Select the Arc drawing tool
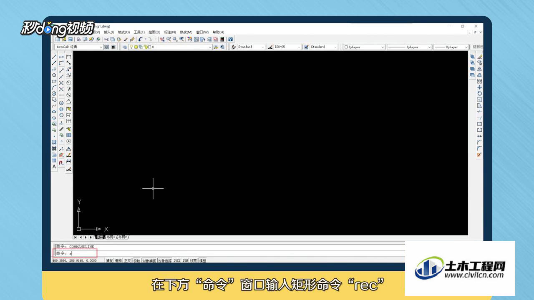This screenshot has width=534, height=300. coord(54,87)
